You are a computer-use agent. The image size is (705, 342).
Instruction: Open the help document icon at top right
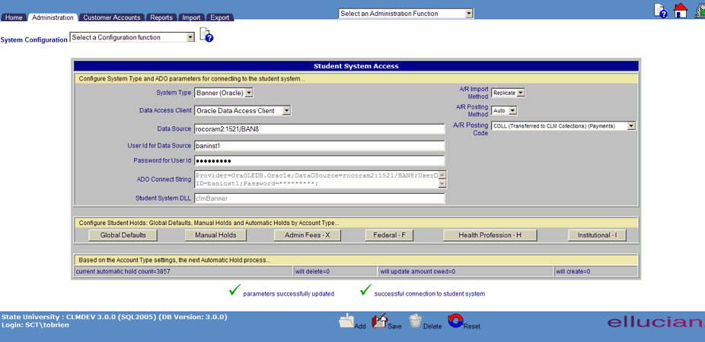click(660, 11)
